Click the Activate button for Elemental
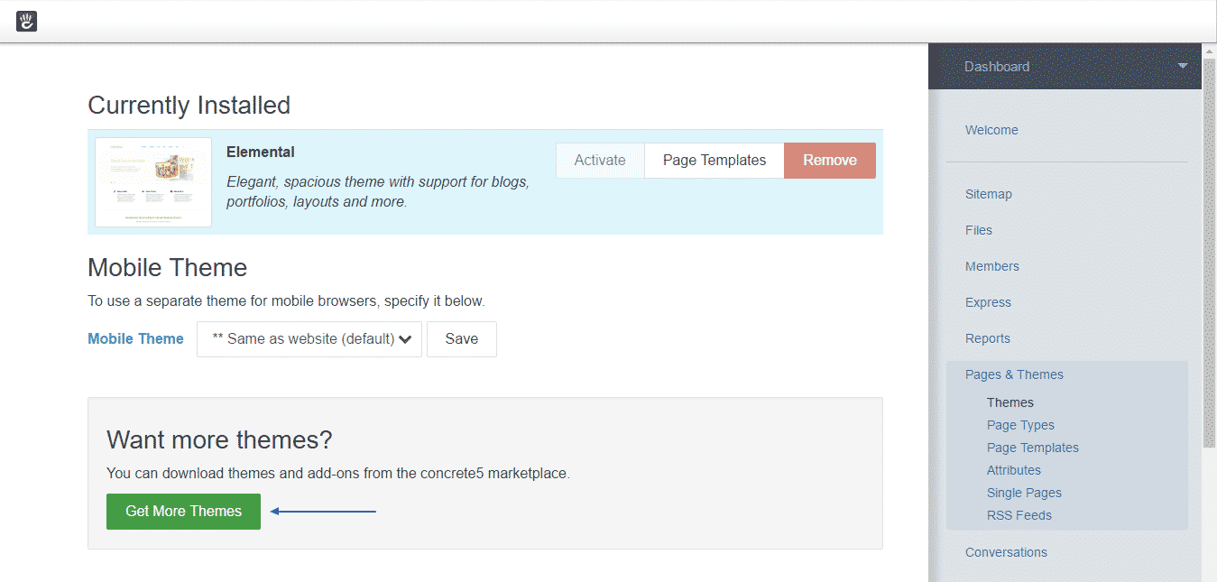Image resolution: width=1217 pixels, height=582 pixels. 600,161
